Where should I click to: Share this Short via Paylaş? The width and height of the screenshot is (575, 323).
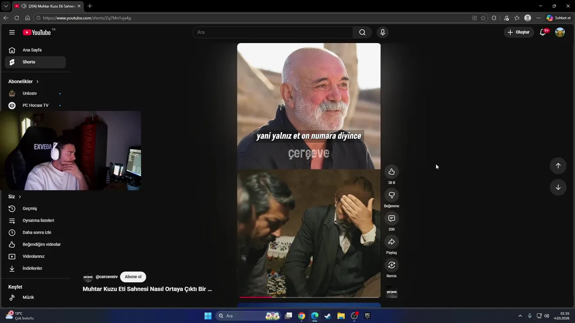(x=392, y=242)
